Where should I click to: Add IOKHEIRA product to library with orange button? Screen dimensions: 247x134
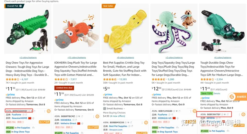tap(93, 127)
